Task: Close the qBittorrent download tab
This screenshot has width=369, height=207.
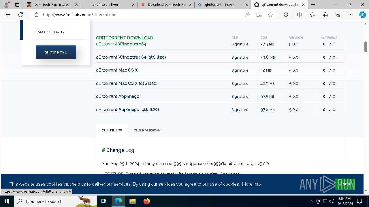Action: point(303,5)
